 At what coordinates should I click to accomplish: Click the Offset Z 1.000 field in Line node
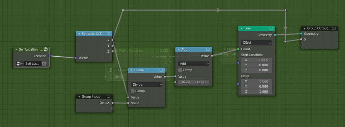pyautogui.click(x=256, y=92)
